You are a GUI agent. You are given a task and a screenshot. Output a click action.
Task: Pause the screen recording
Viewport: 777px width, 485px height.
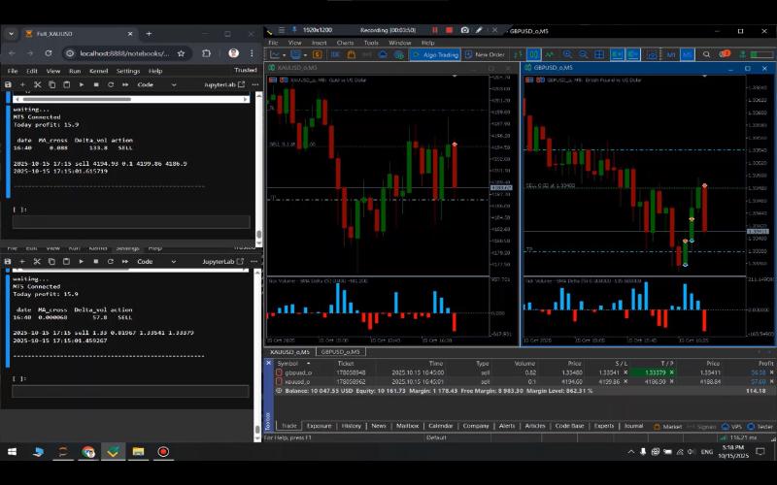pos(434,30)
